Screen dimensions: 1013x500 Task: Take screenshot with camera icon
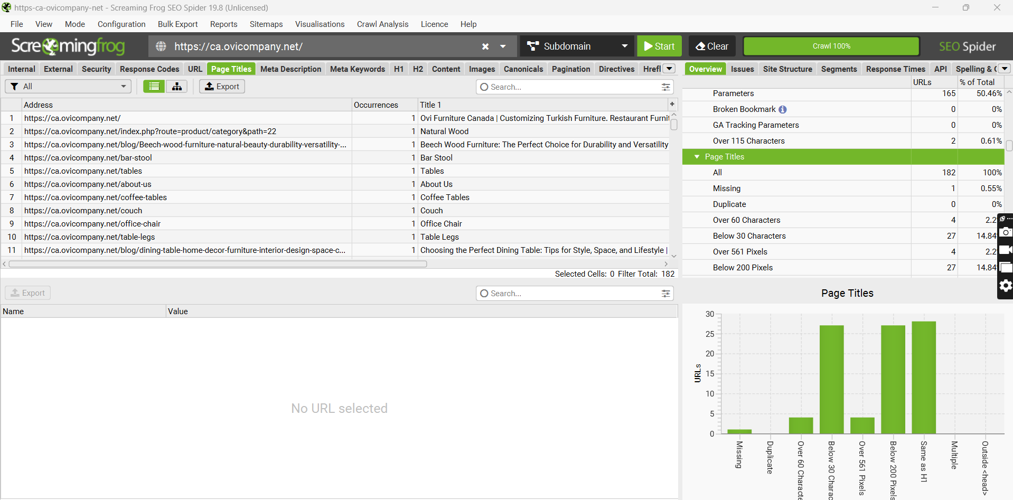1006,232
